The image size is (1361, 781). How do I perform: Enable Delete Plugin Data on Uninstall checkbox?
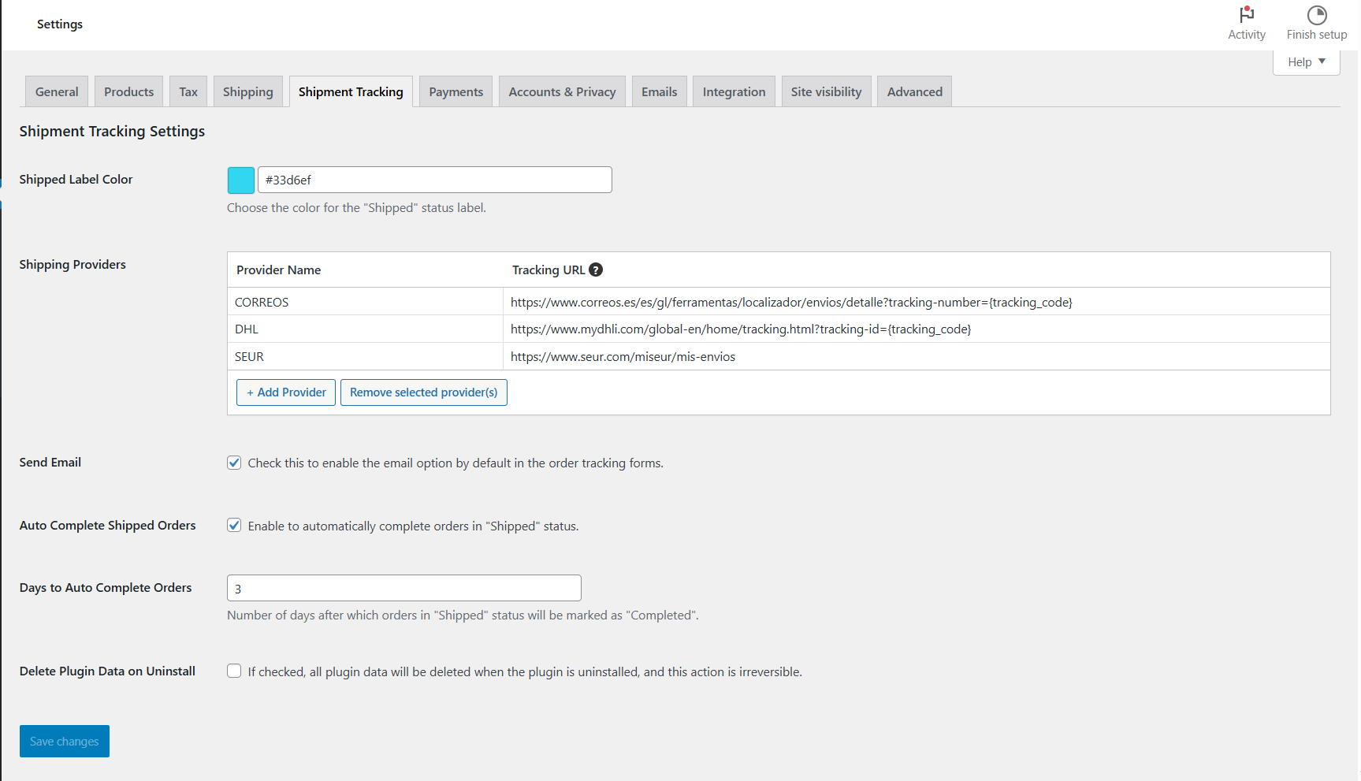[234, 671]
